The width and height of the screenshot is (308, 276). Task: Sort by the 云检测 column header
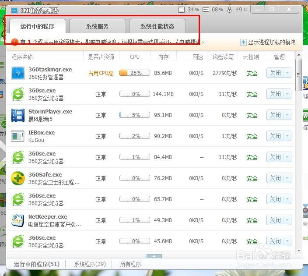251,57
